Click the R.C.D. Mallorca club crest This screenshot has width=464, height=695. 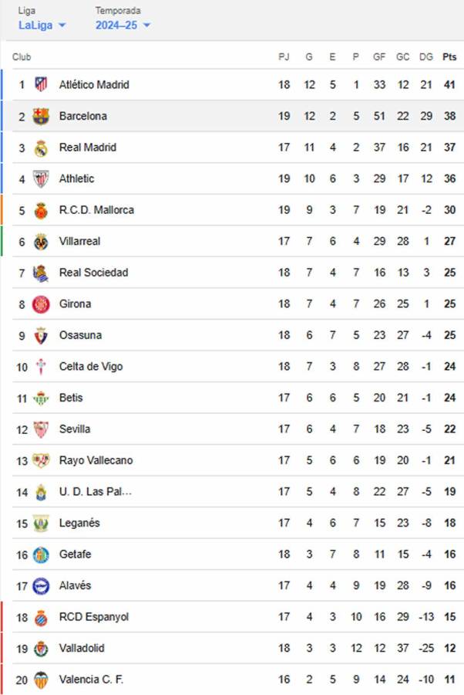(x=42, y=209)
